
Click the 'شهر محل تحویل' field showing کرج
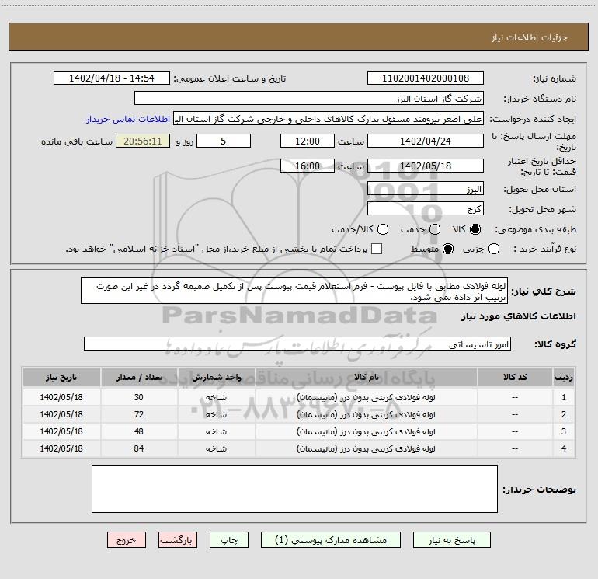pyautogui.click(x=425, y=209)
